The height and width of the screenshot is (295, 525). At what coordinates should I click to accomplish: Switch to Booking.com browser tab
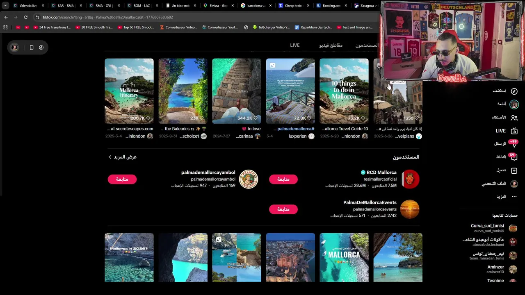pos(332,6)
